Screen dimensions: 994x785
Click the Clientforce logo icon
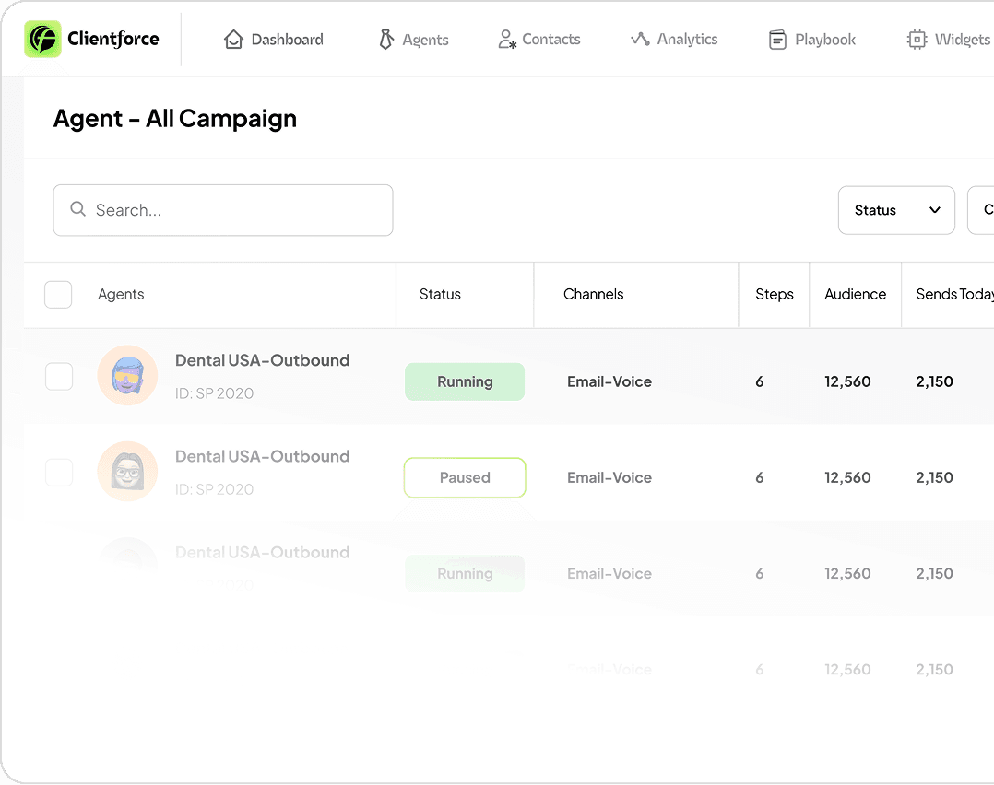tap(41, 39)
